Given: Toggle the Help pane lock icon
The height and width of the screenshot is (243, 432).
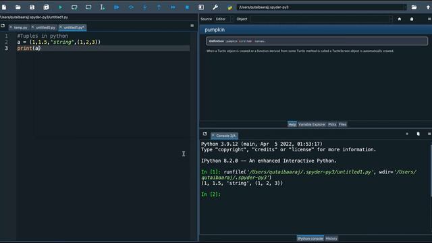Looking at the screenshot, I should 412,19.
